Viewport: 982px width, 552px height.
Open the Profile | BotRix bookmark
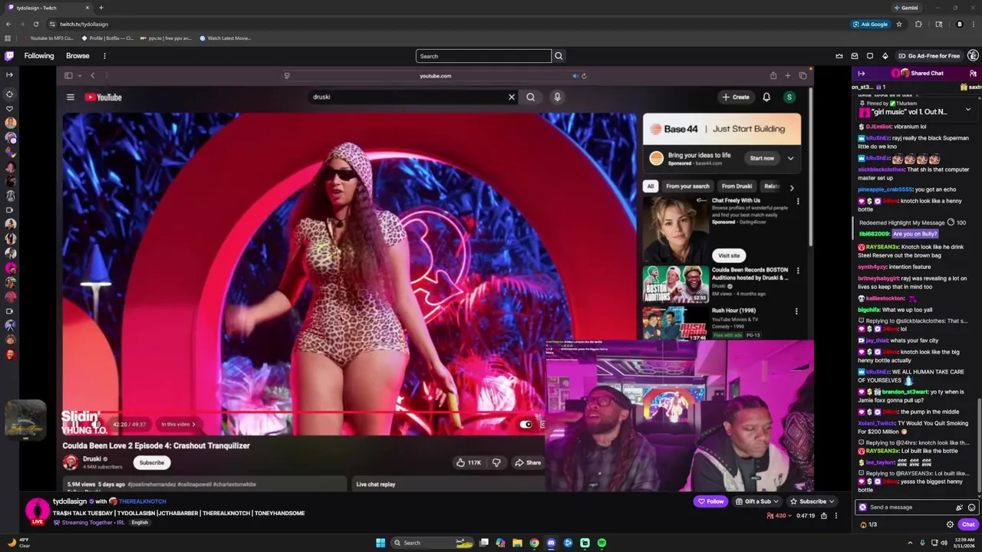tap(106, 38)
